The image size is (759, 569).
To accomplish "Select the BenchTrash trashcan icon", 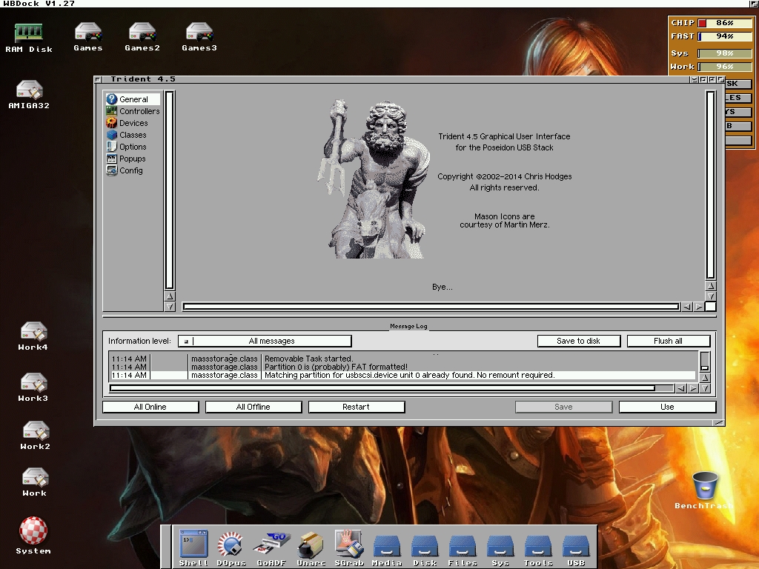I will click(704, 490).
